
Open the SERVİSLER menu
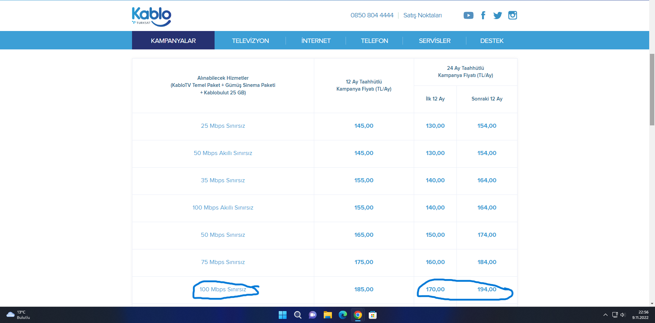point(435,41)
